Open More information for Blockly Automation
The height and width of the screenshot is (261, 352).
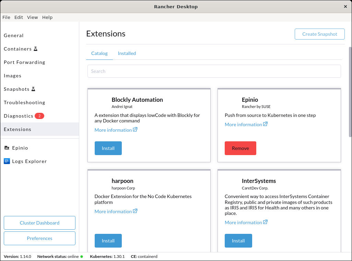[116, 130]
